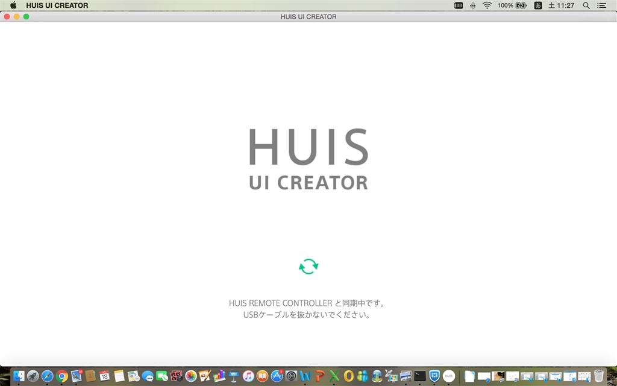The height and width of the screenshot is (386, 617).
Task: Open the Apple menu
Action: pyautogui.click(x=13, y=5)
